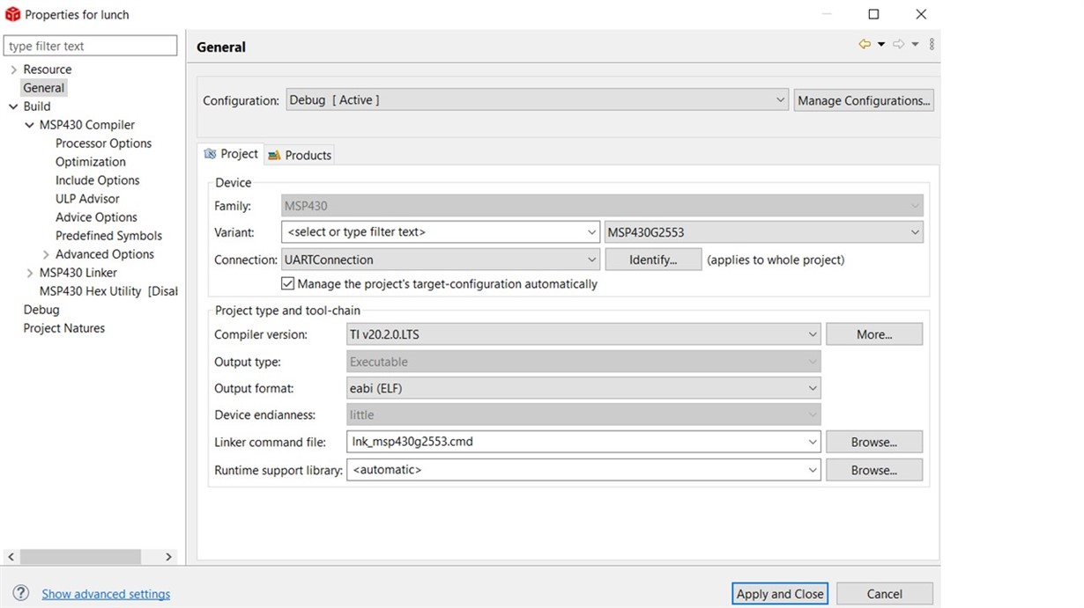Select Optimization in the tree
1084x608 pixels.
pos(91,162)
